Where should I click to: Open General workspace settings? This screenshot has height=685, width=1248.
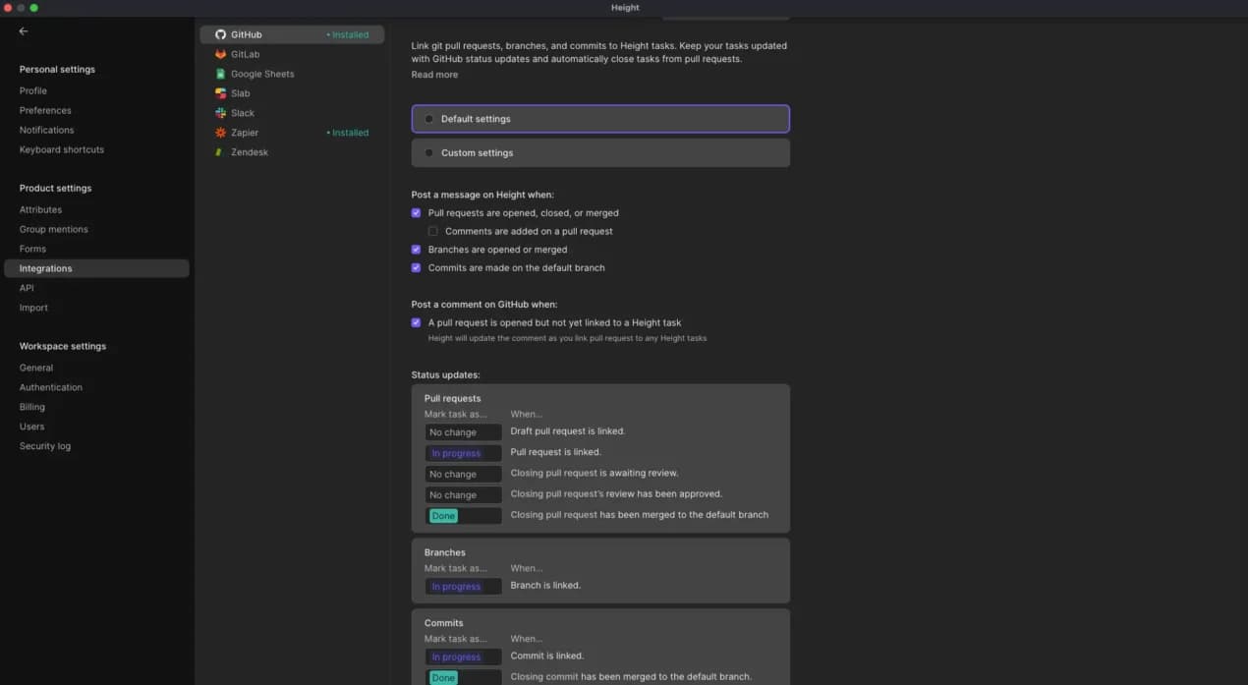36,368
